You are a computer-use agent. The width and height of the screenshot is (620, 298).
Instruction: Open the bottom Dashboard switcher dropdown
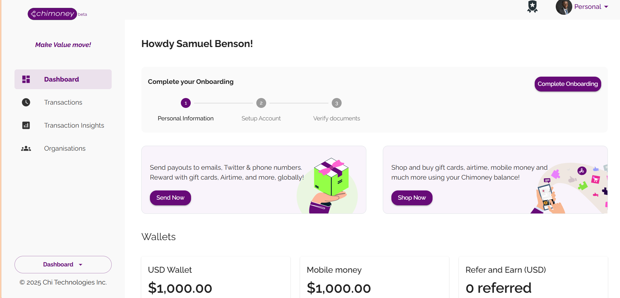63,264
